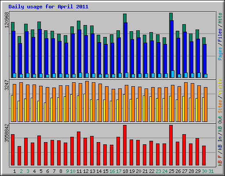This screenshot has width=225, height=176.
Task: Click day label 5 on the x-axis
Action: 41,171
